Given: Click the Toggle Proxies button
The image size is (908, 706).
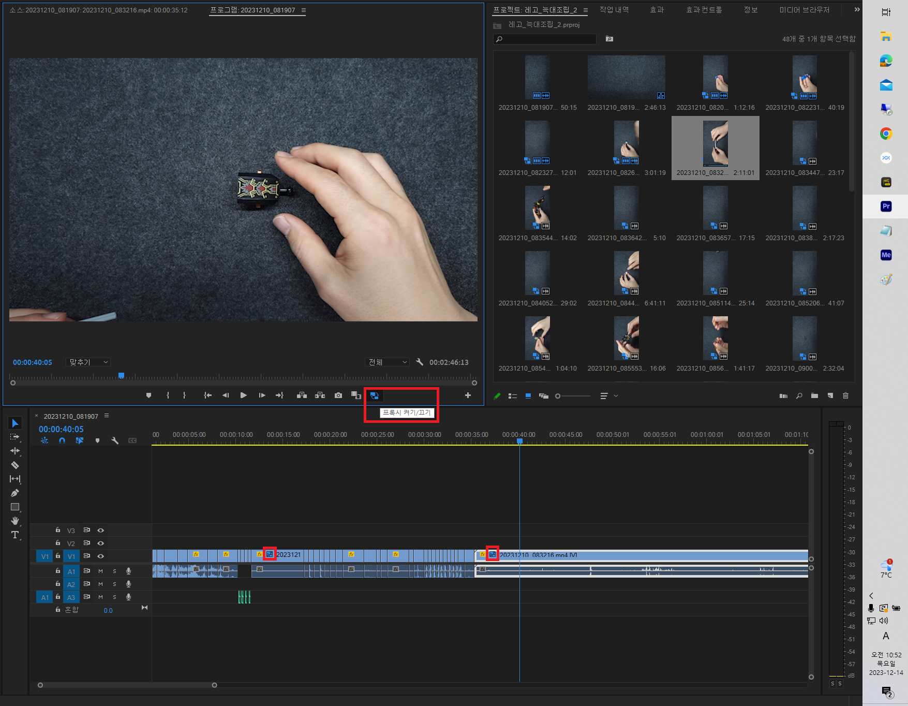Looking at the screenshot, I should 374,395.
